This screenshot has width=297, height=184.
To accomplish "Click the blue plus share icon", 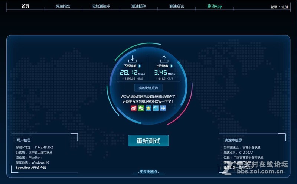I will coord(163,108).
